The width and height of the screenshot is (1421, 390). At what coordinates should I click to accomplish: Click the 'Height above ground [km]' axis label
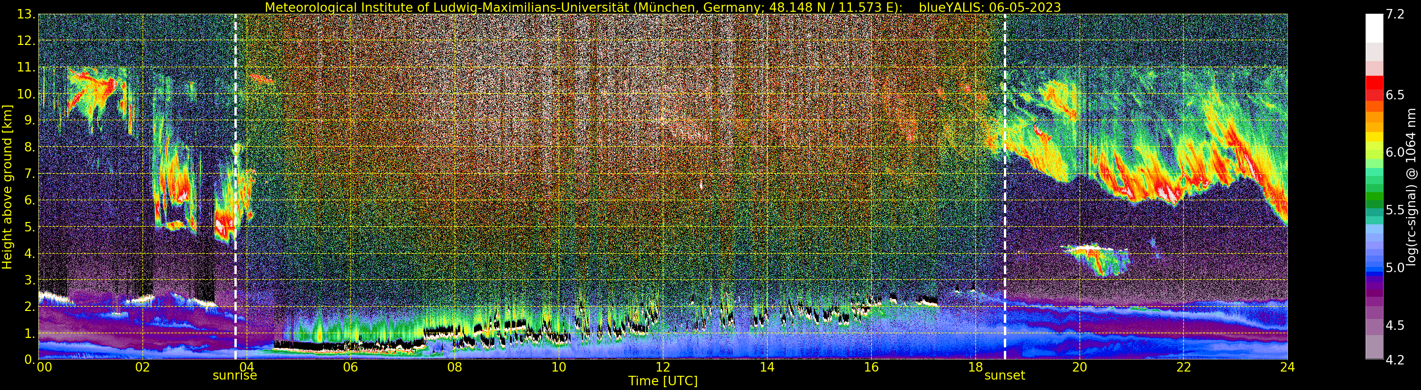coord(7,187)
